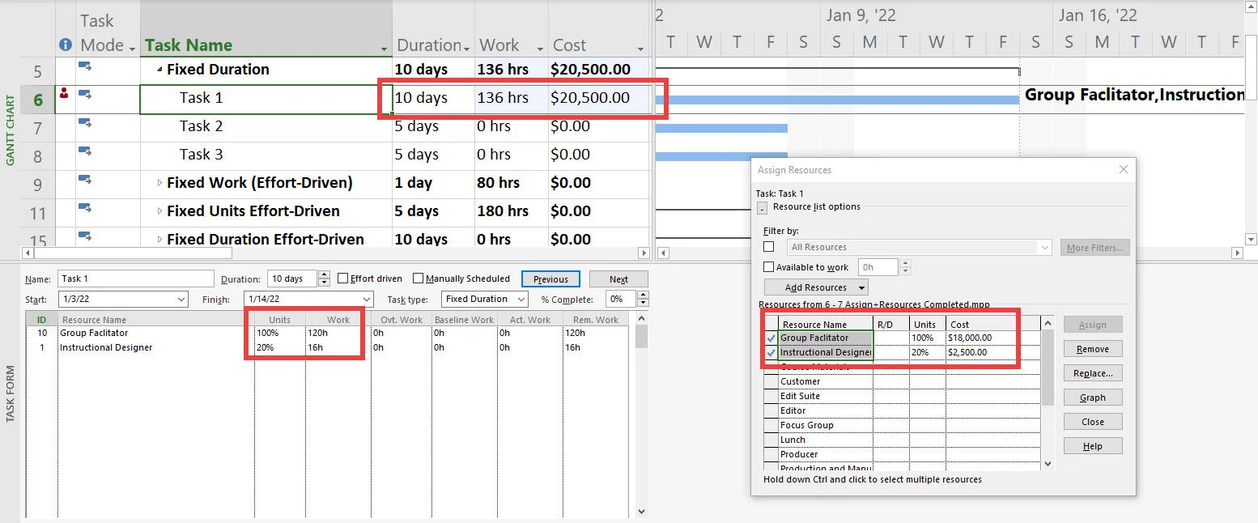1258x523 pixels.
Task: Click the Task 2 Gantt bar
Action: (721, 128)
